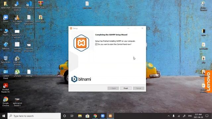Launch the Google Chrome desktop shortcut
The image size is (212, 119).
tap(6, 101)
